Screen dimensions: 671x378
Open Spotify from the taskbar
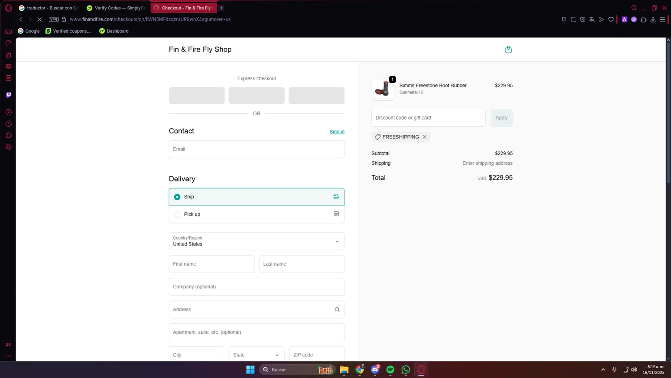pos(390,369)
